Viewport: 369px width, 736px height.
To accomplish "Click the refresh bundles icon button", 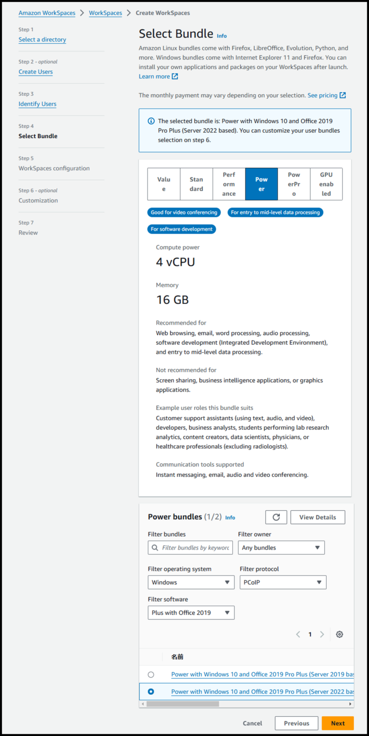I will [276, 517].
